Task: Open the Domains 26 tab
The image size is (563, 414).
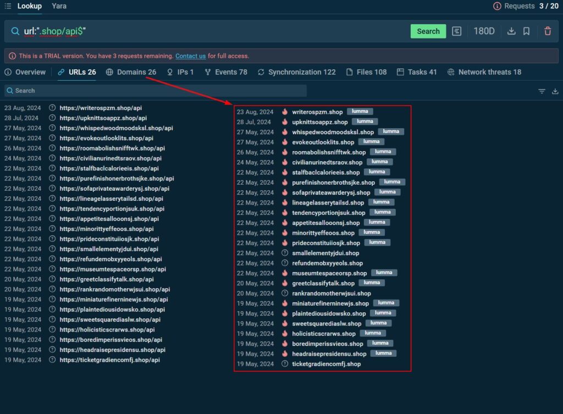Action: coord(131,72)
